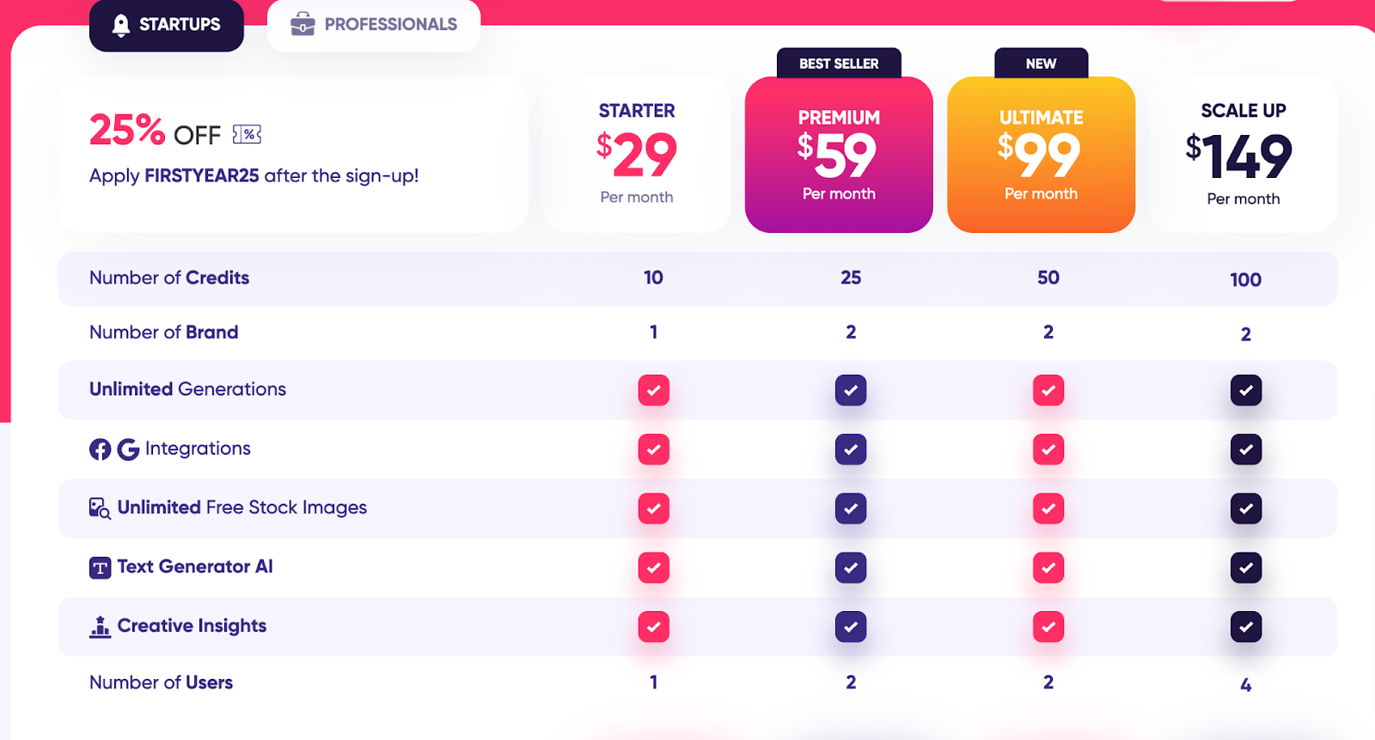Click the Text Generator AI icon
The height and width of the screenshot is (740, 1375).
[x=100, y=568]
